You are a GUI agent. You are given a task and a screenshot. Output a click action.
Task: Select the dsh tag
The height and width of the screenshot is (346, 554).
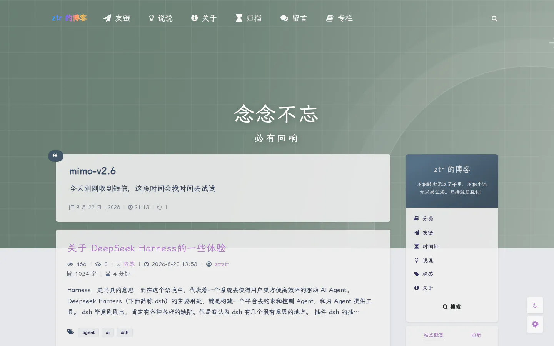[125, 333]
